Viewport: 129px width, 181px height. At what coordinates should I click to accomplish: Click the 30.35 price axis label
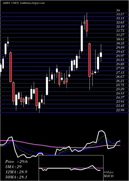point(120,43)
